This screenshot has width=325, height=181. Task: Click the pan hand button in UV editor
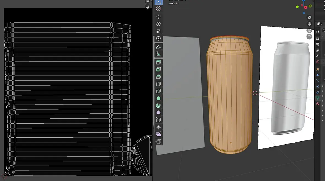click(x=148, y=7)
